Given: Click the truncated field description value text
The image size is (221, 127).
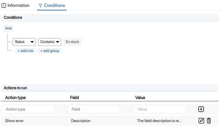Looking at the screenshot, I should coord(159,121).
